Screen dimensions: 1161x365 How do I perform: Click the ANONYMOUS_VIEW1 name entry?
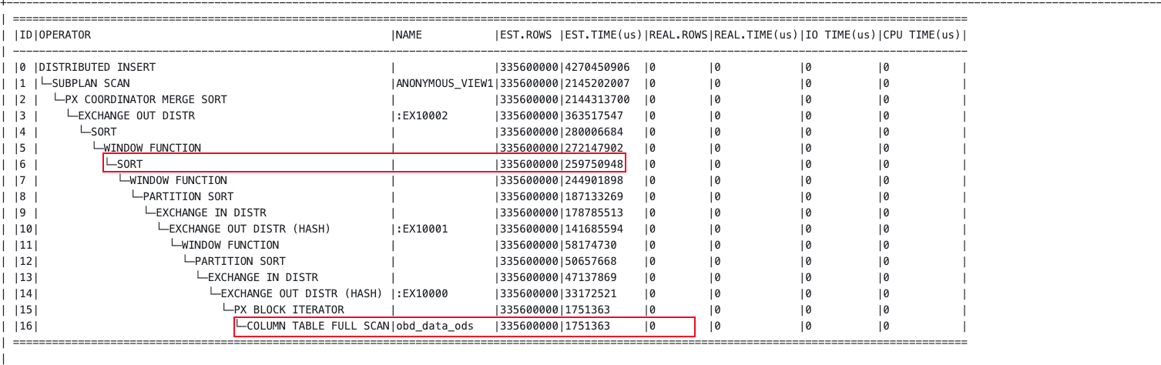tap(442, 83)
